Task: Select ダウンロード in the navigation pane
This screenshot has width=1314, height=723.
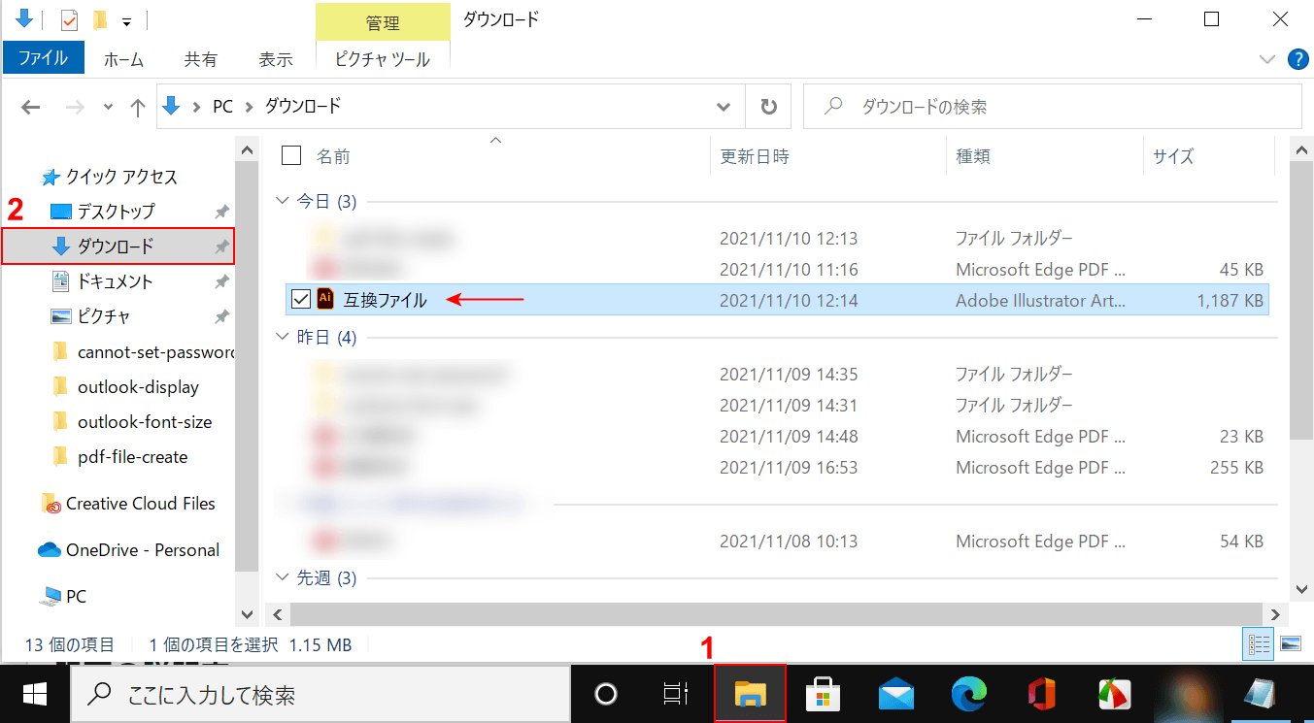Action: click(118, 246)
